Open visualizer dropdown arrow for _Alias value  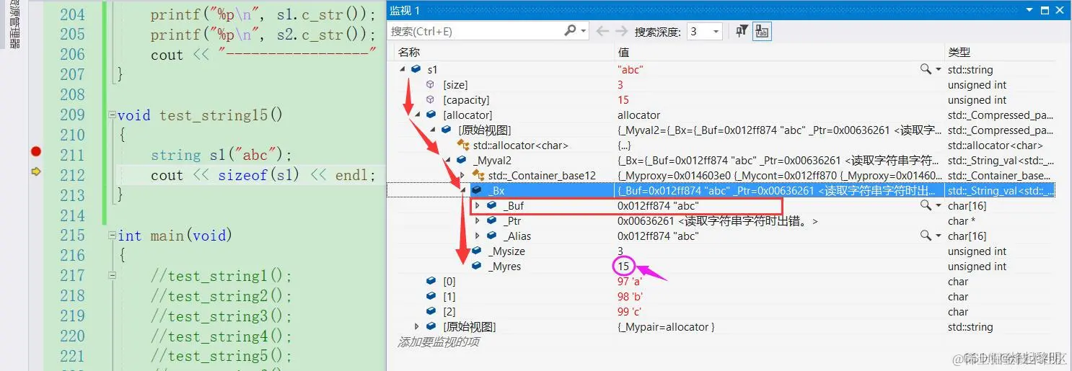pos(938,236)
